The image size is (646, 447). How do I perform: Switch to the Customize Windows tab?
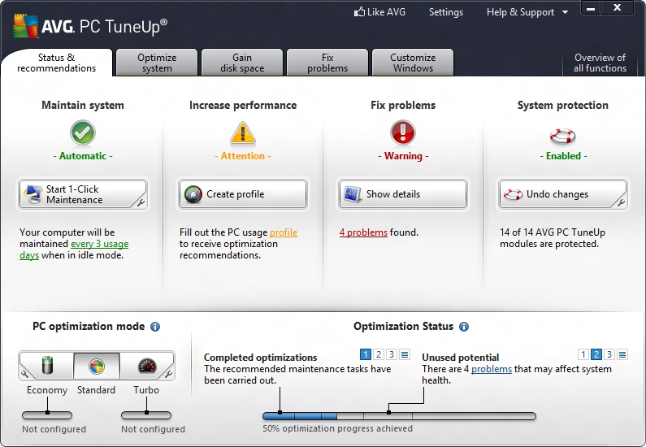point(413,63)
